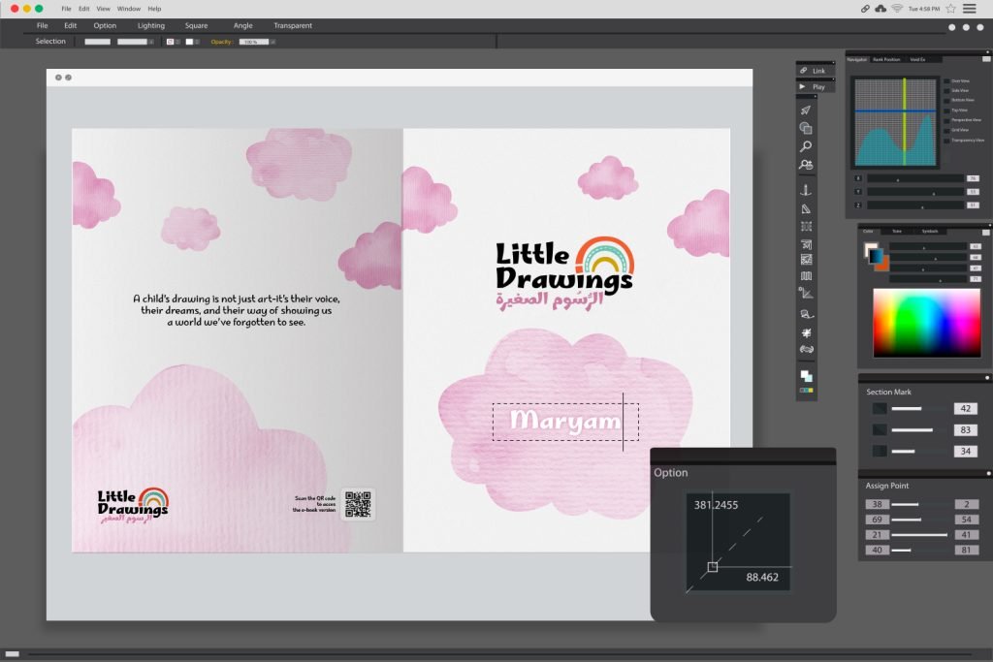Select the overlapping shapes tool
The image size is (993, 662).
806,128
